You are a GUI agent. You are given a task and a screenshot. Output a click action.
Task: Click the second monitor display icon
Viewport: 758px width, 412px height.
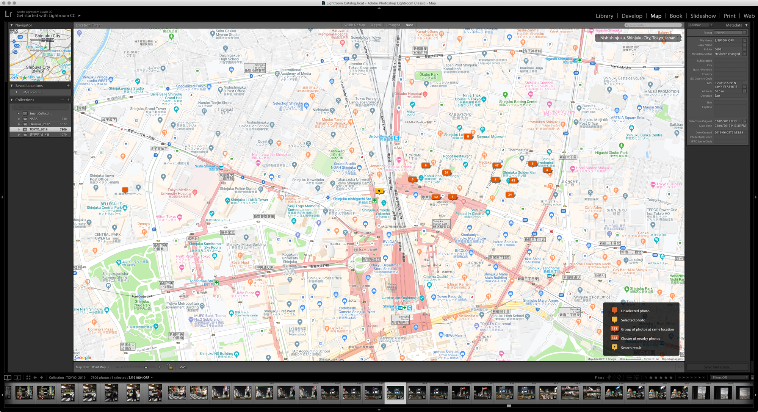[x=17, y=378]
